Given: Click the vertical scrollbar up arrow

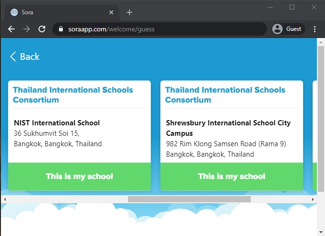Looking at the screenshot, I should pos(321,42).
